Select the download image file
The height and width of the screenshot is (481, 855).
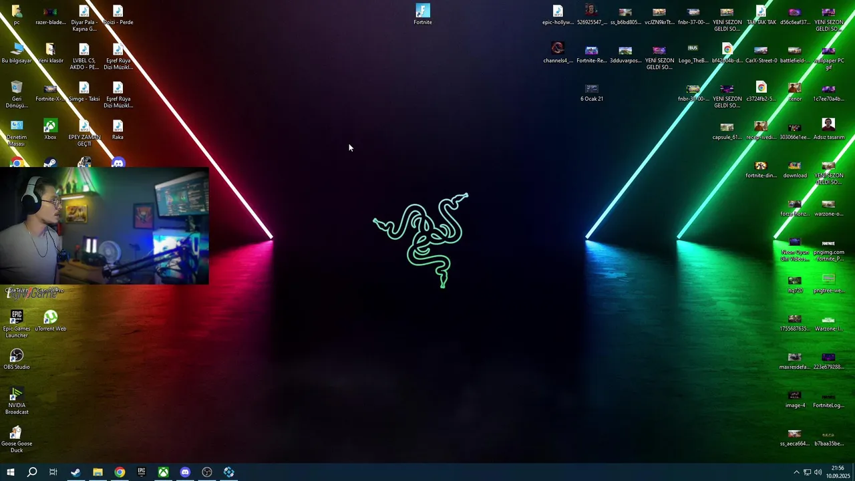click(x=795, y=168)
